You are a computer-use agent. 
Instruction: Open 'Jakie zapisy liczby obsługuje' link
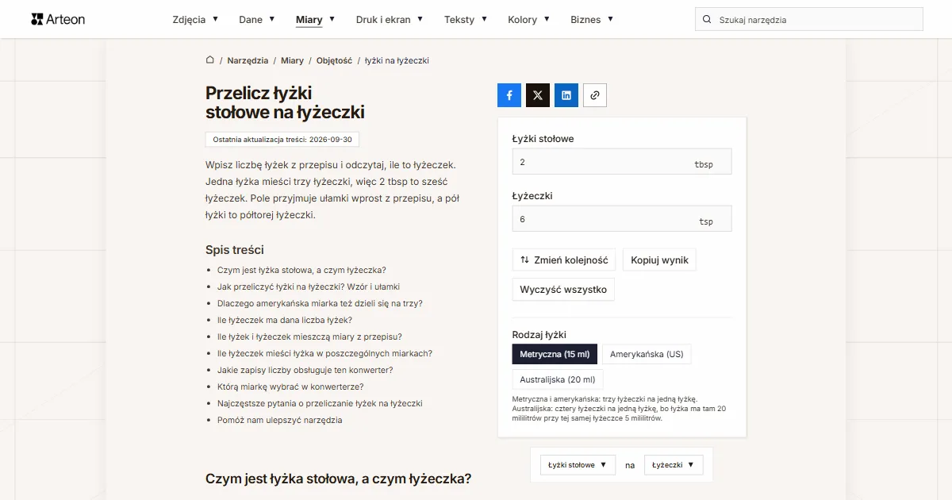(305, 370)
